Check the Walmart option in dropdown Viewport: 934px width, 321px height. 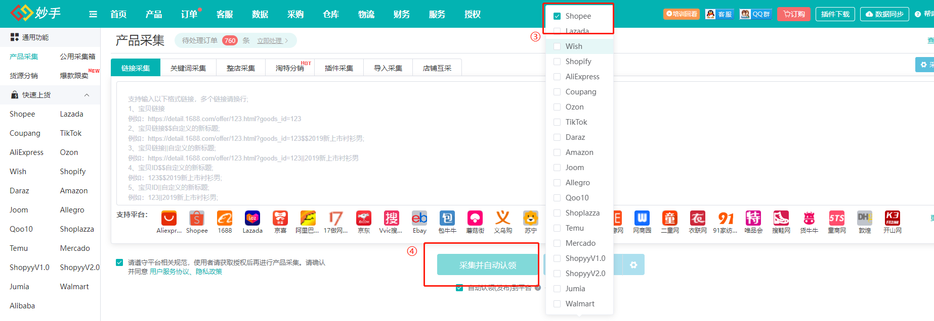(x=557, y=304)
